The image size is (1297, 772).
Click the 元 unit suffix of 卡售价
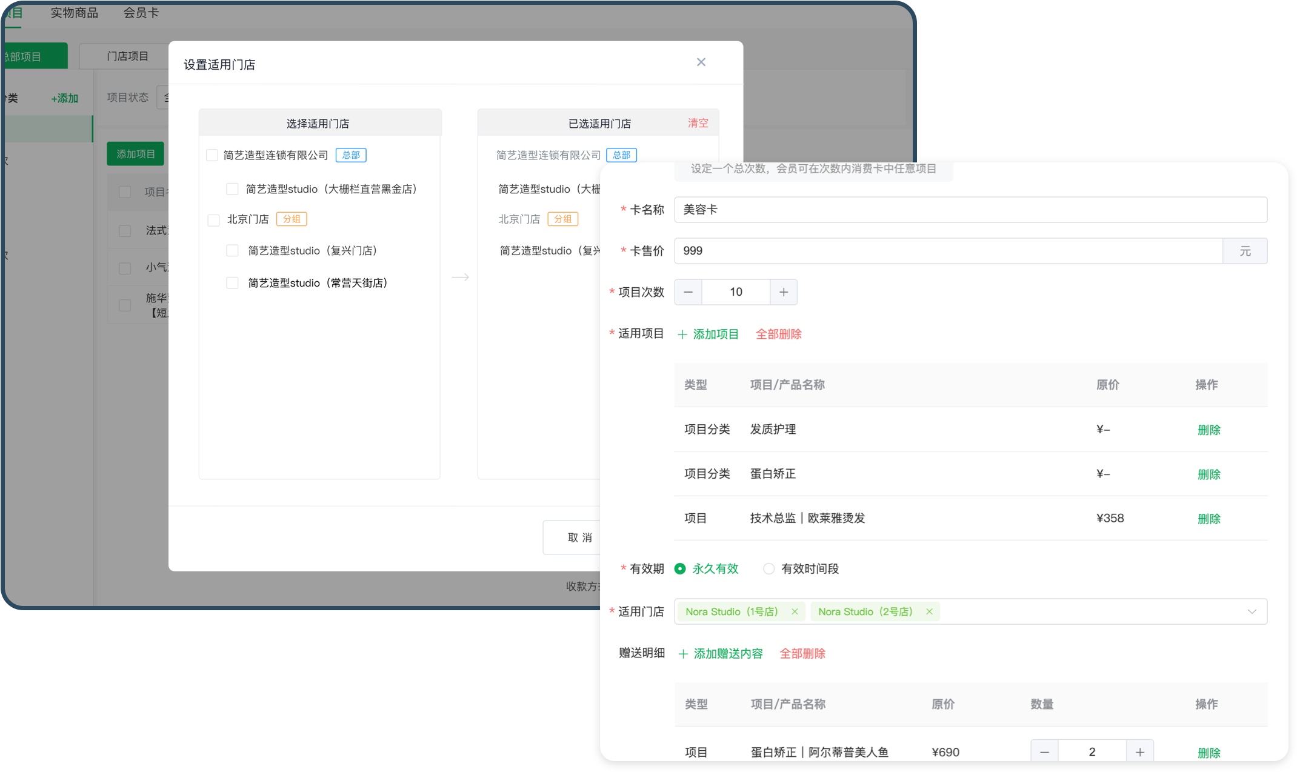click(1245, 251)
